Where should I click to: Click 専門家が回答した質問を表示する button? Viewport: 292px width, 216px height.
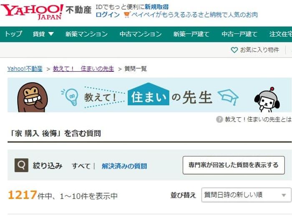click(x=234, y=165)
